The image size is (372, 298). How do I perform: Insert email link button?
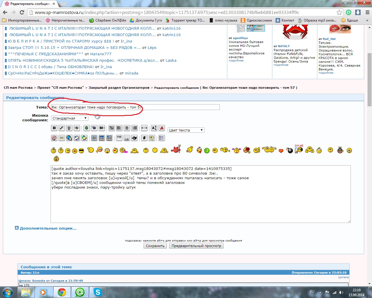point(77,138)
